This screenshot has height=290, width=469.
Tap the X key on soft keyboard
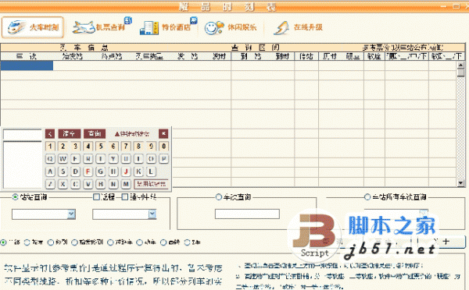(63, 184)
